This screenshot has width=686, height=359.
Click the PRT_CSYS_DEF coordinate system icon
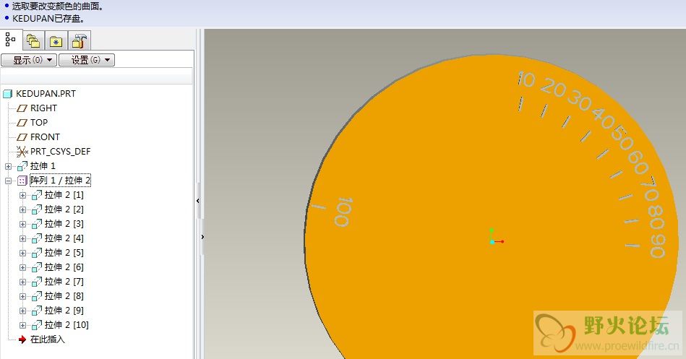[x=22, y=151]
